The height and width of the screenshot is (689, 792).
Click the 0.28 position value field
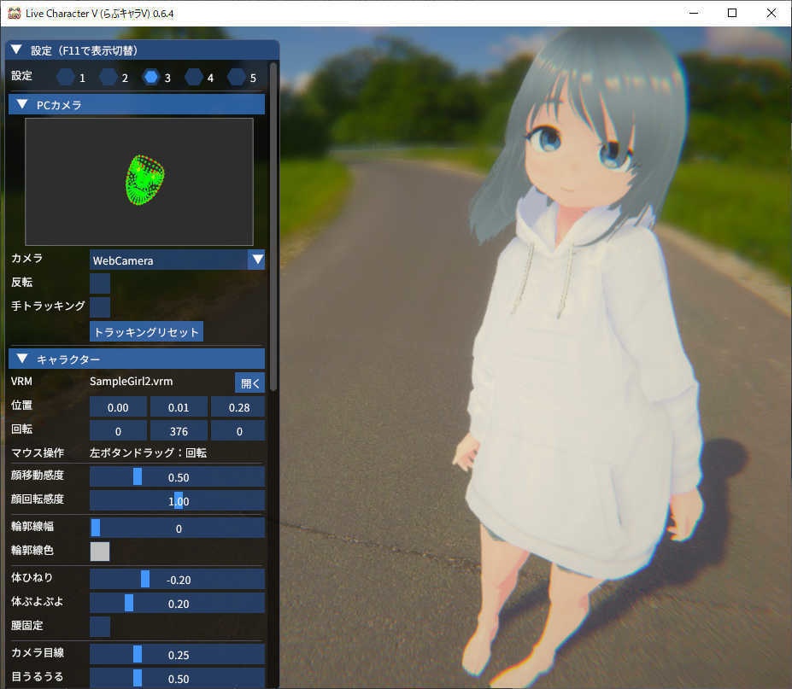click(238, 407)
